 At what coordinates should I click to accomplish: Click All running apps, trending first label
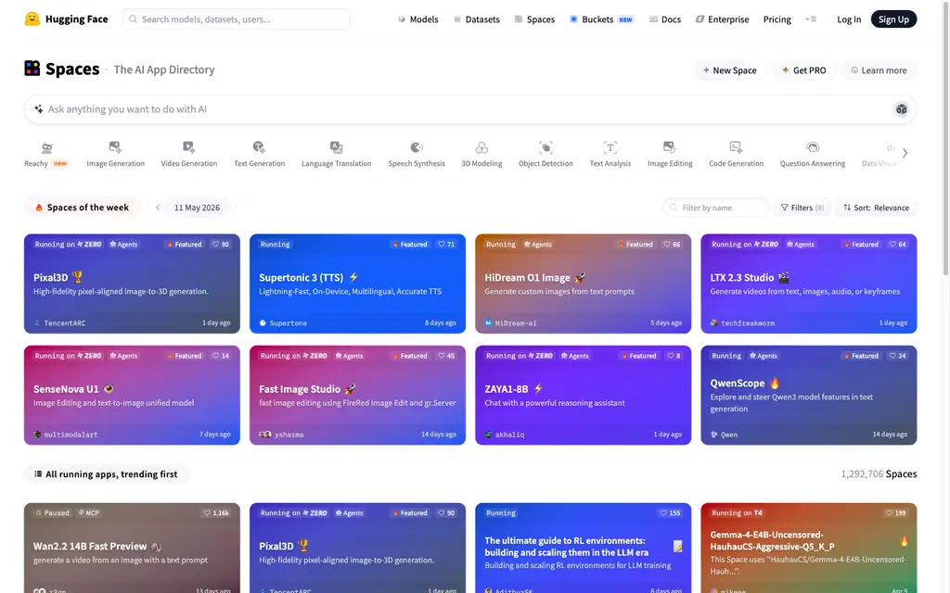click(x=106, y=473)
